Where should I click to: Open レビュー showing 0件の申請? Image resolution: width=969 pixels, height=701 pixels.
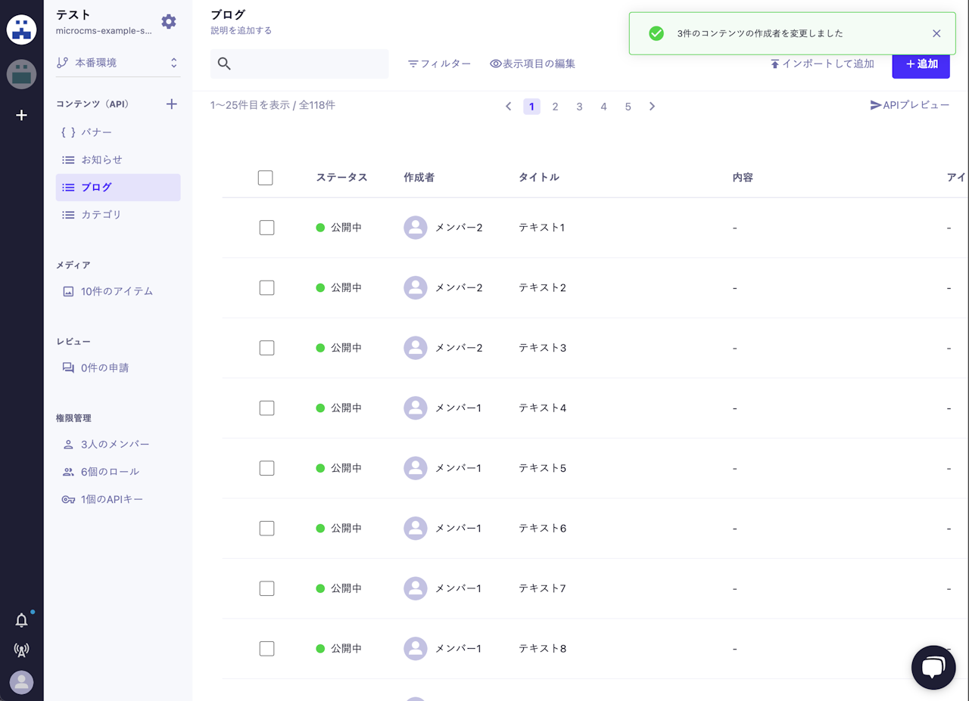click(104, 368)
